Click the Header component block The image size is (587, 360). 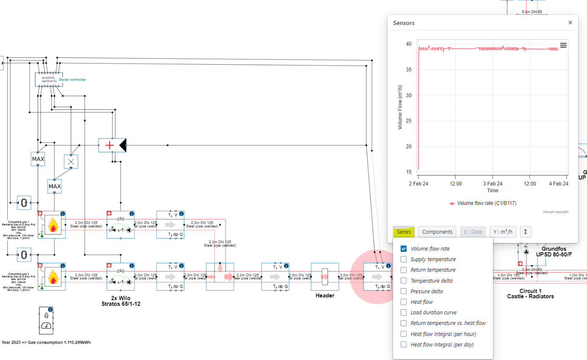[x=325, y=277]
